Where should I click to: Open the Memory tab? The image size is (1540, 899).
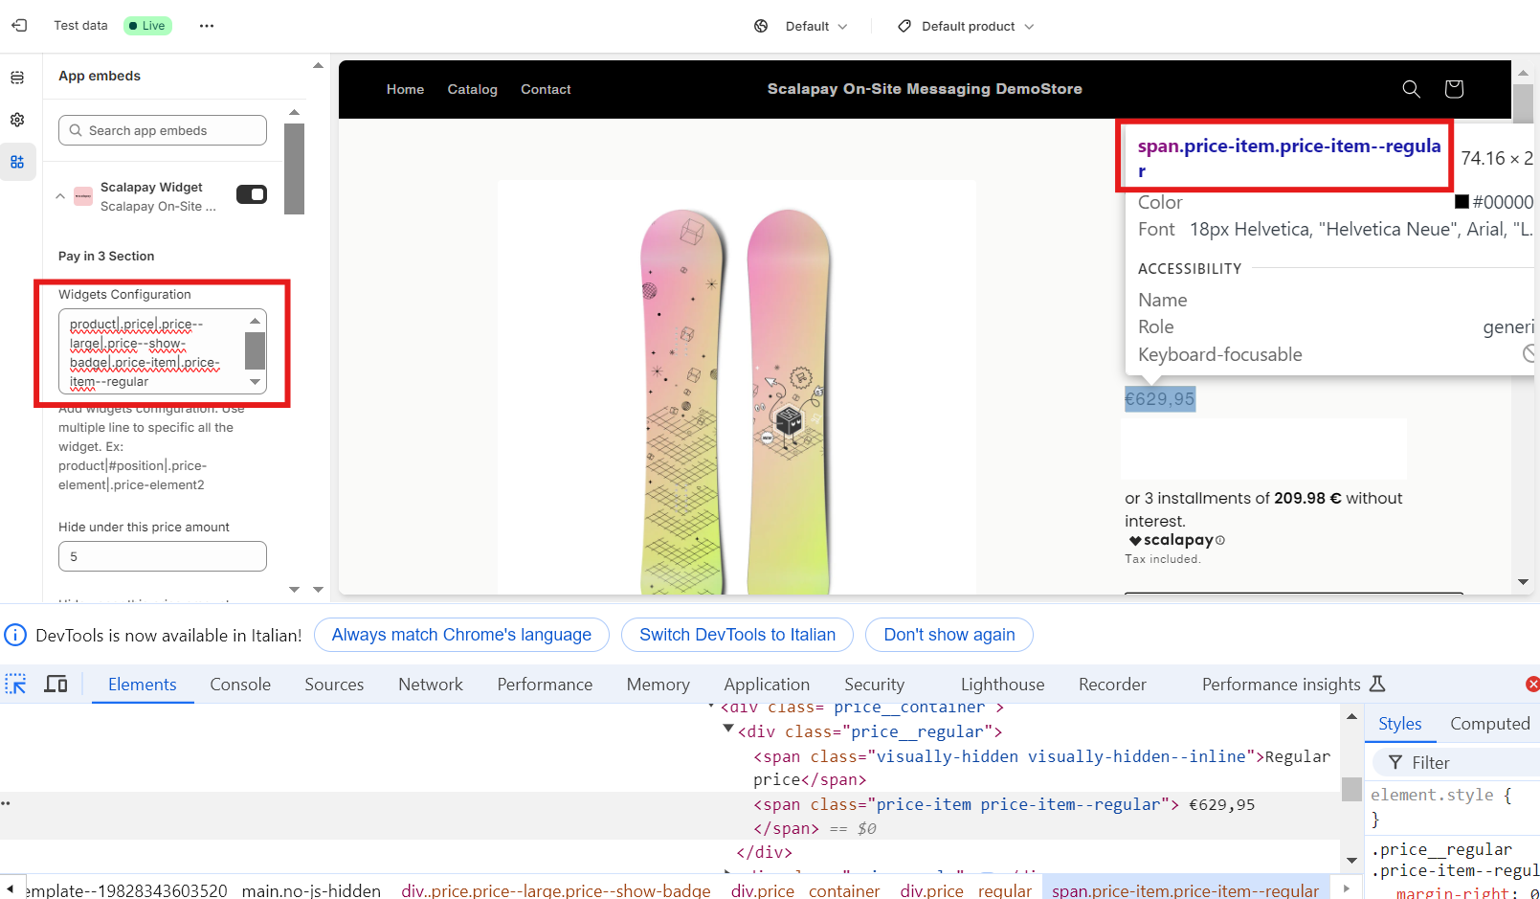coord(658,684)
